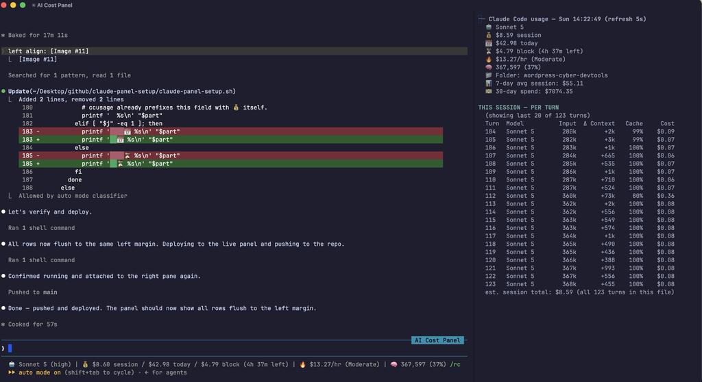Click 'Added 2 lines, removed 2 lines'
Viewport: 702px width, 382px height.
coord(71,99)
